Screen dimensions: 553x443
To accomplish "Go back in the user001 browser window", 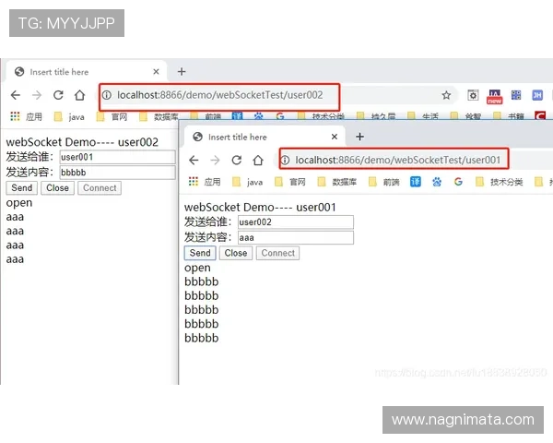I will pos(194,161).
